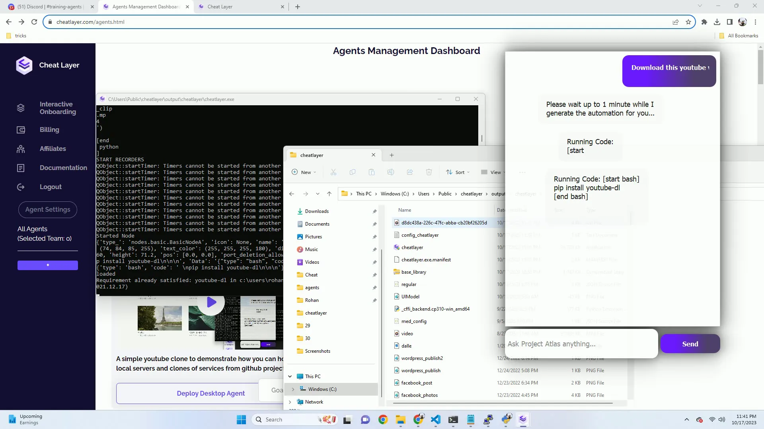Select the cheatlayer folder in sidebar

click(x=316, y=313)
